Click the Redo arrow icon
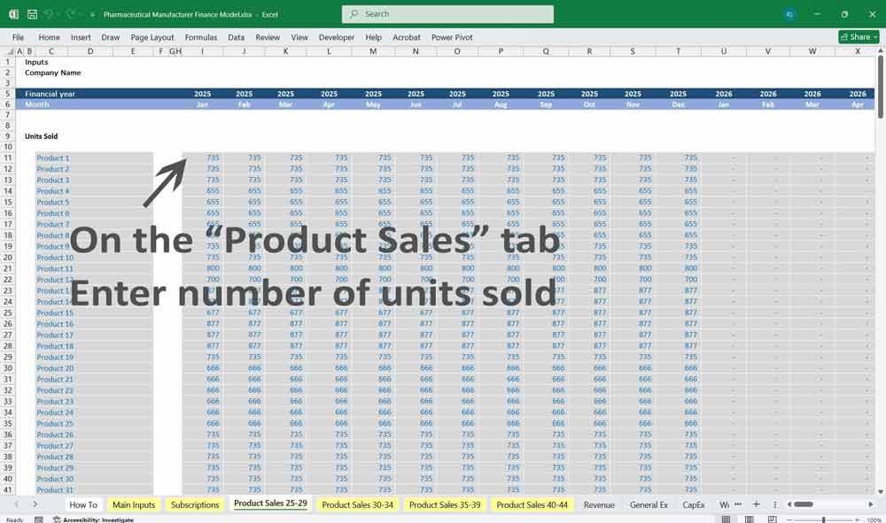The width and height of the screenshot is (886, 523). tap(71, 14)
